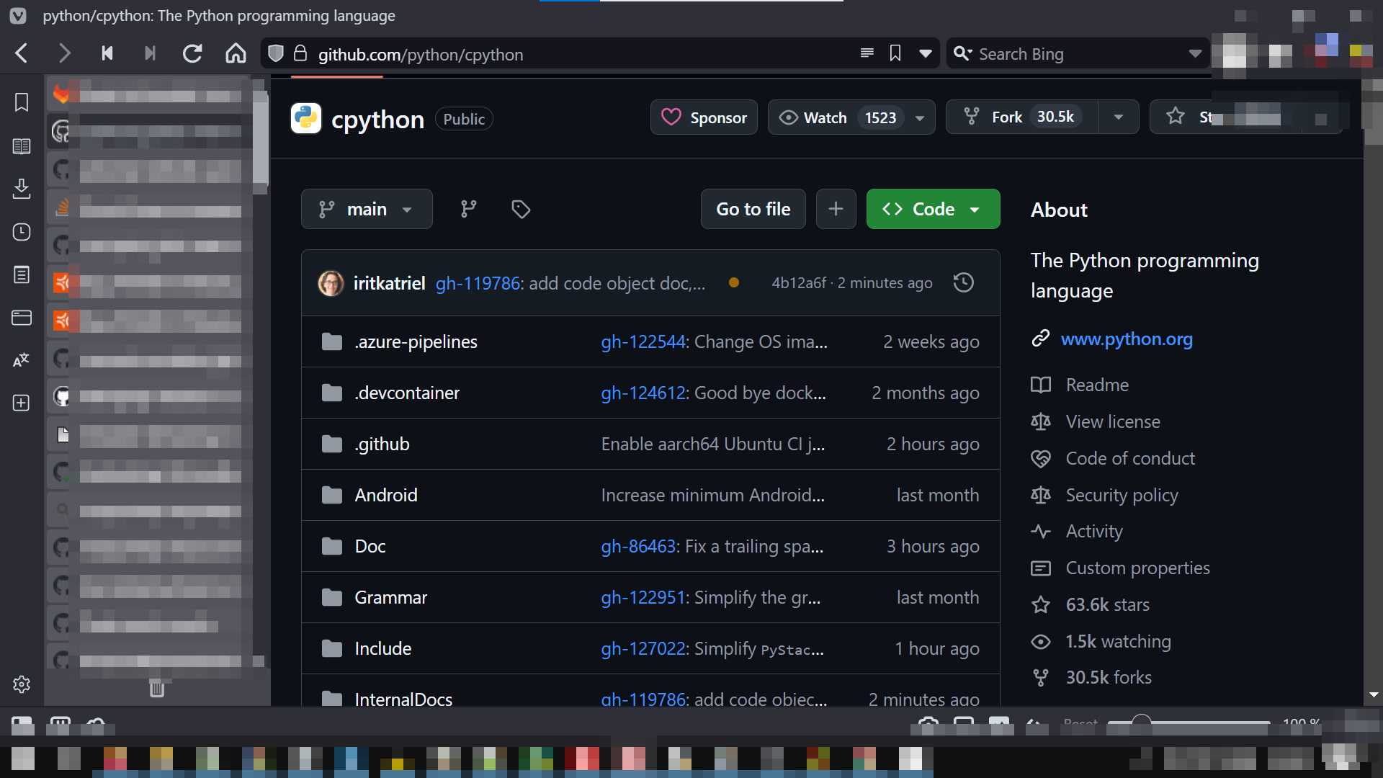
Task: Open the Reading List panel
Action: 22,146
